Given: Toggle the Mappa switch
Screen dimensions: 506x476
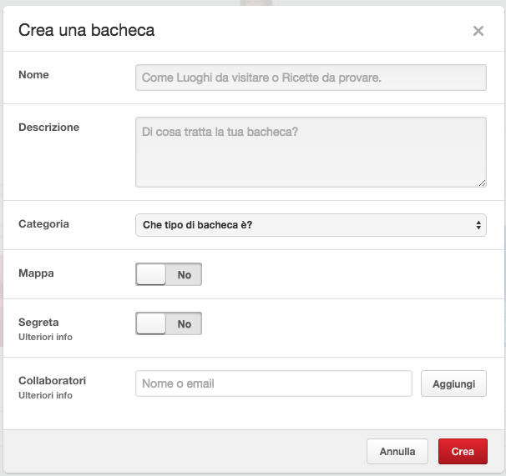Looking at the screenshot, I should (169, 274).
